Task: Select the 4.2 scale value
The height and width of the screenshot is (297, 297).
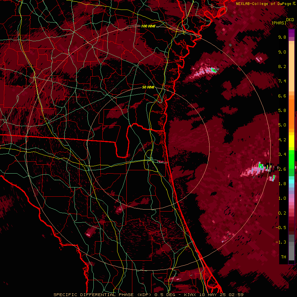Action: click(282, 140)
